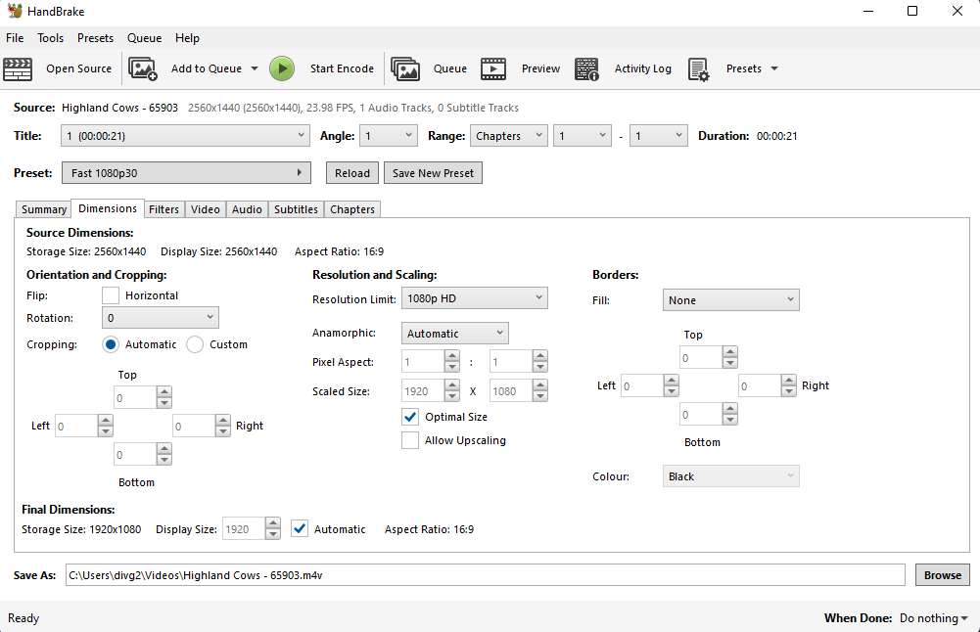Switch to the Video tab
The width and height of the screenshot is (980, 632).
tap(205, 209)
